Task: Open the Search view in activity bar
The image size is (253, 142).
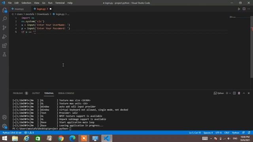Action: click(x=4, y=19)
